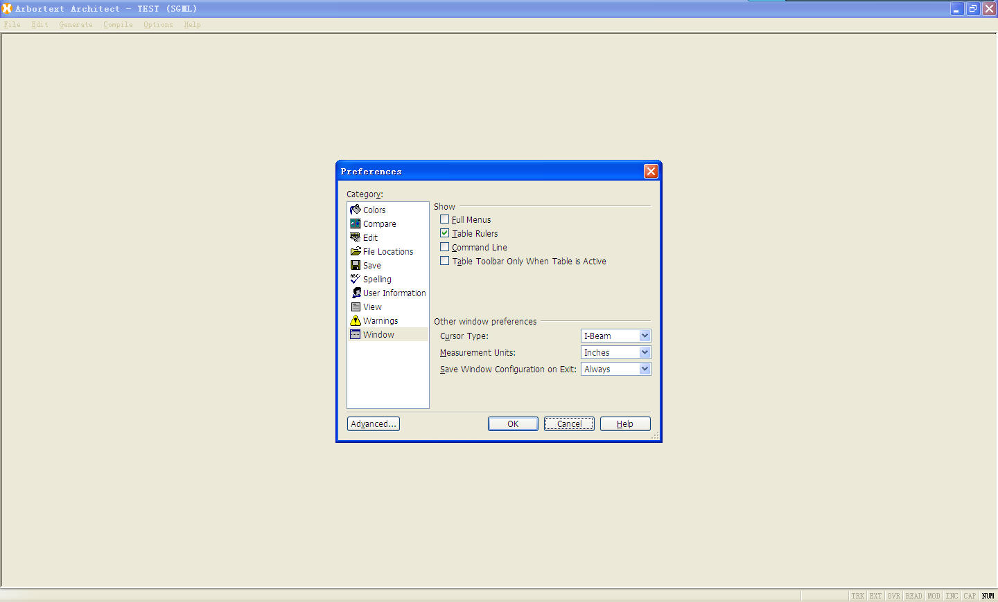The width and height of the screenshot is (998, 602).
Task: Click the Spelling check icon
Action: pos(356,279)
